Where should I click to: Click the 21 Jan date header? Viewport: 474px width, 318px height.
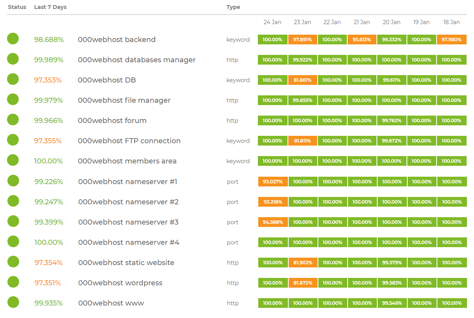[x=362, y=22]
